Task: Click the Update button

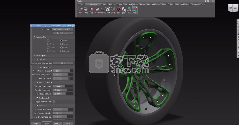Action: tap(47, 124)
